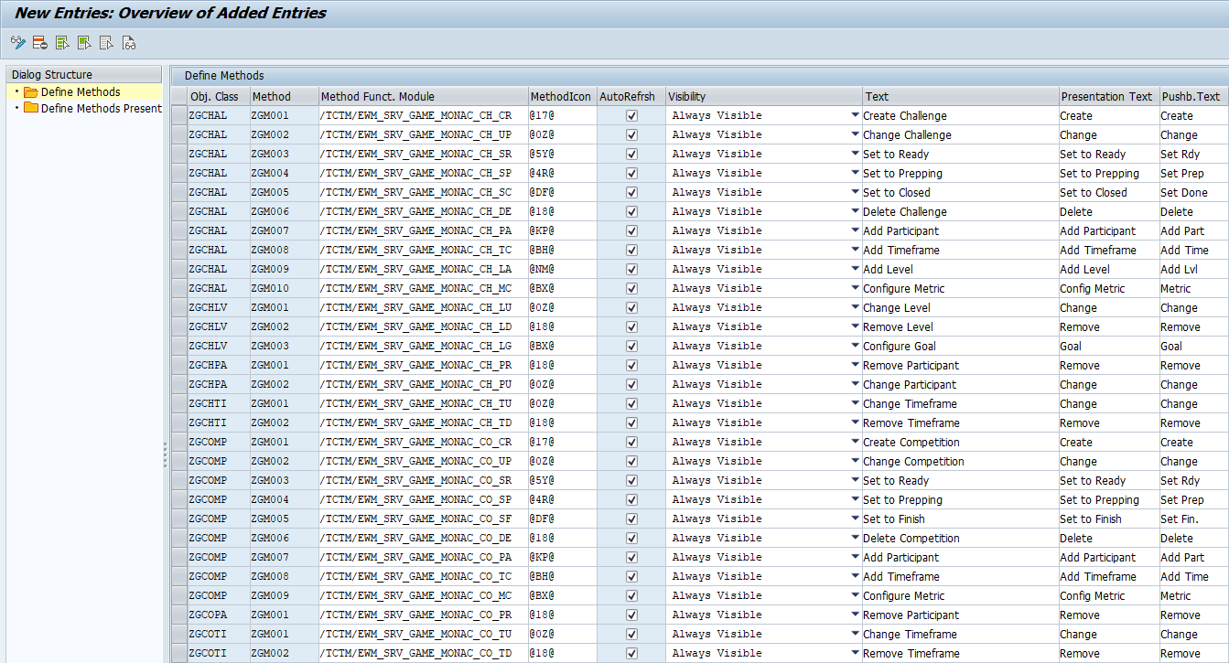Uncheck AutoRefrsh for Create Challenge row

pos(631,116)
